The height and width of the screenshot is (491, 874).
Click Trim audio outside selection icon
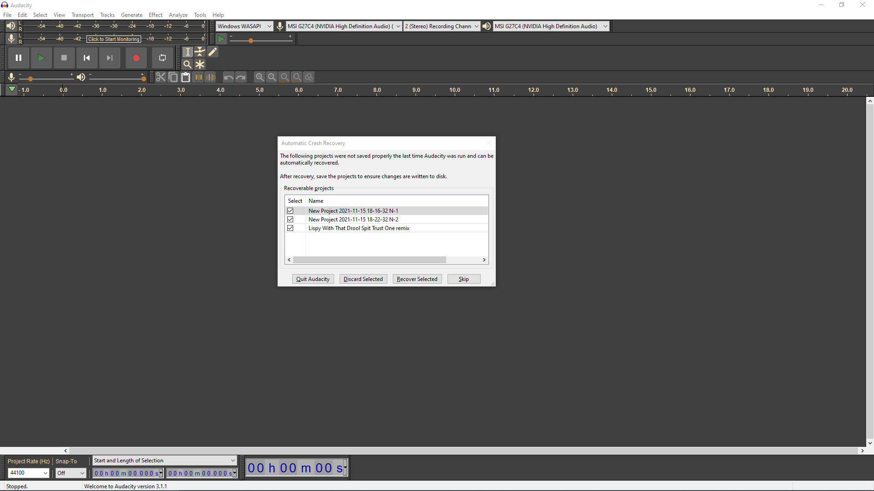198,77
